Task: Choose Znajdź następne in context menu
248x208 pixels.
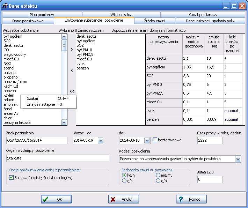Action: (x=49, y=104)
